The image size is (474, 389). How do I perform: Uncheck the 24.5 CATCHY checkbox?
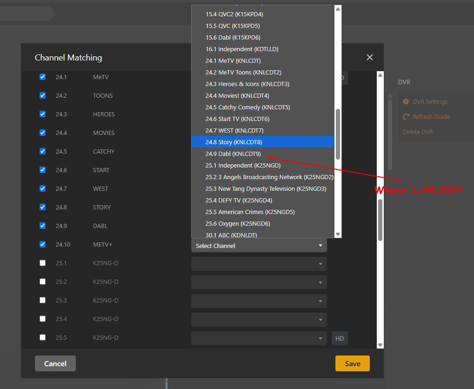pyautogui.click(x=43, y=151)
